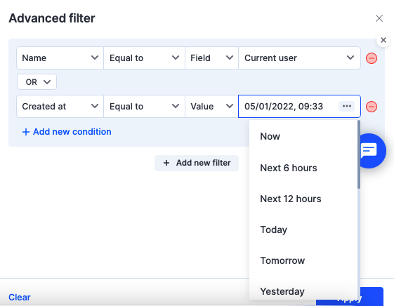394x306 pixels.
Task: Add new condition to the filter
Action: point(67,132)
